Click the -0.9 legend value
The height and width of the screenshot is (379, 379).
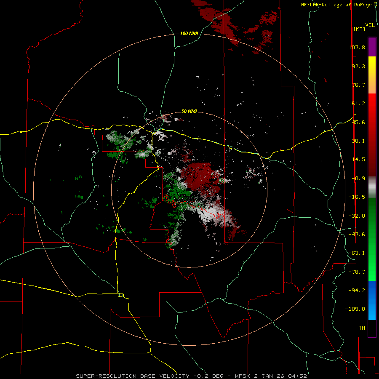point(358,179)
